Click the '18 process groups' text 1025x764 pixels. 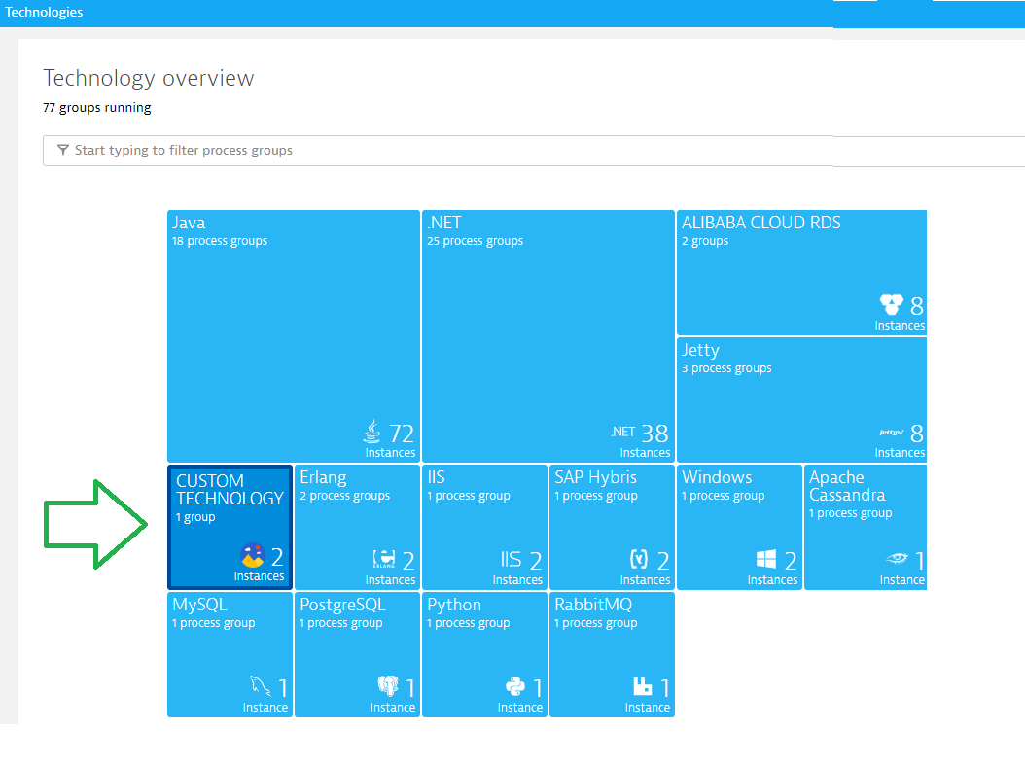pyautogui.click(x=220, y=241)
